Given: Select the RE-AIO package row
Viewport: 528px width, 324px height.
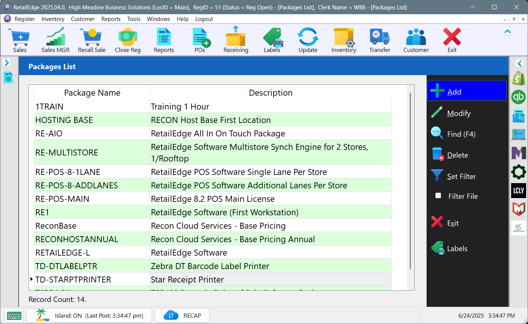Looking at the screenshot, I should coord(213,133).
